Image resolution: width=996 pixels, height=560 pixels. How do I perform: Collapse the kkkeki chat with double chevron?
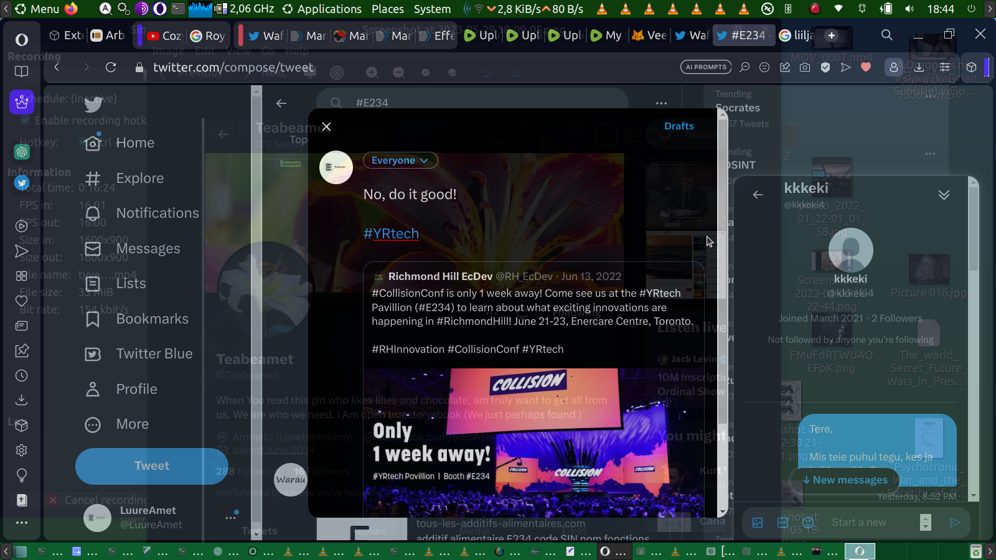pyautogui.click(x=944, y=195)
